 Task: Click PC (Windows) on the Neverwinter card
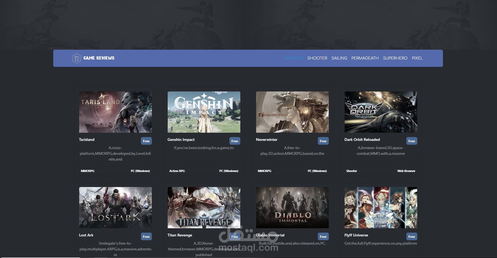pyautogui.click(x=317, y=171)
